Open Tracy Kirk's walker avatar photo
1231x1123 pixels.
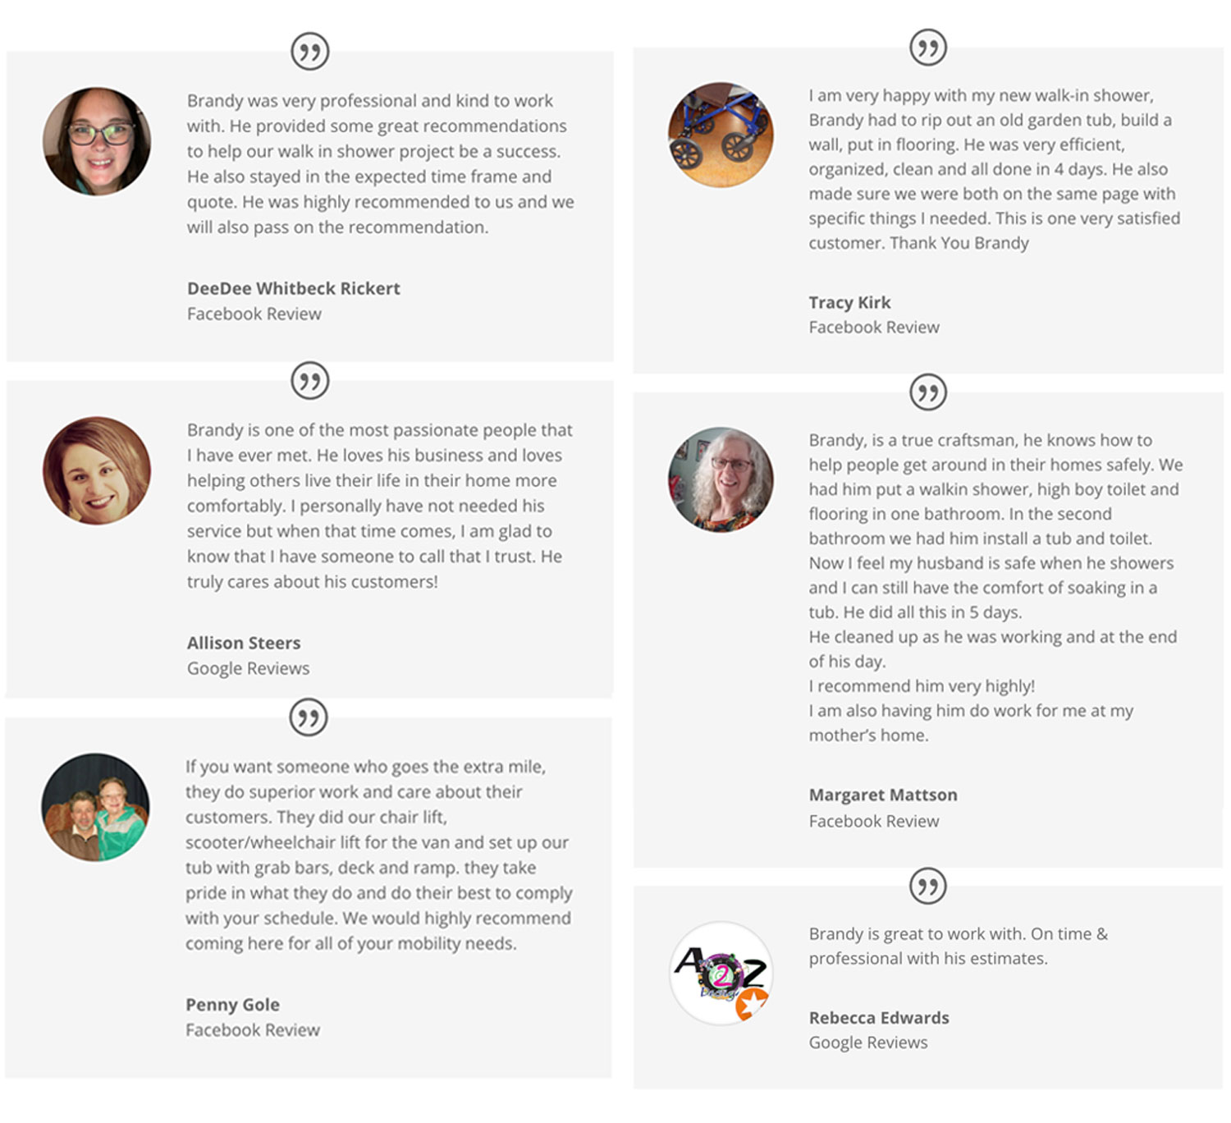coord(721,135)
